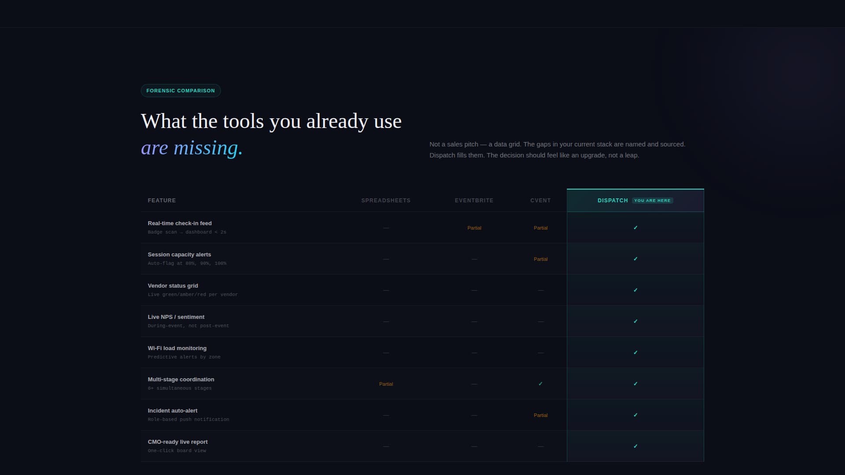
Task: Click the Real-time check-in feed row title
Action: (180, 223)
